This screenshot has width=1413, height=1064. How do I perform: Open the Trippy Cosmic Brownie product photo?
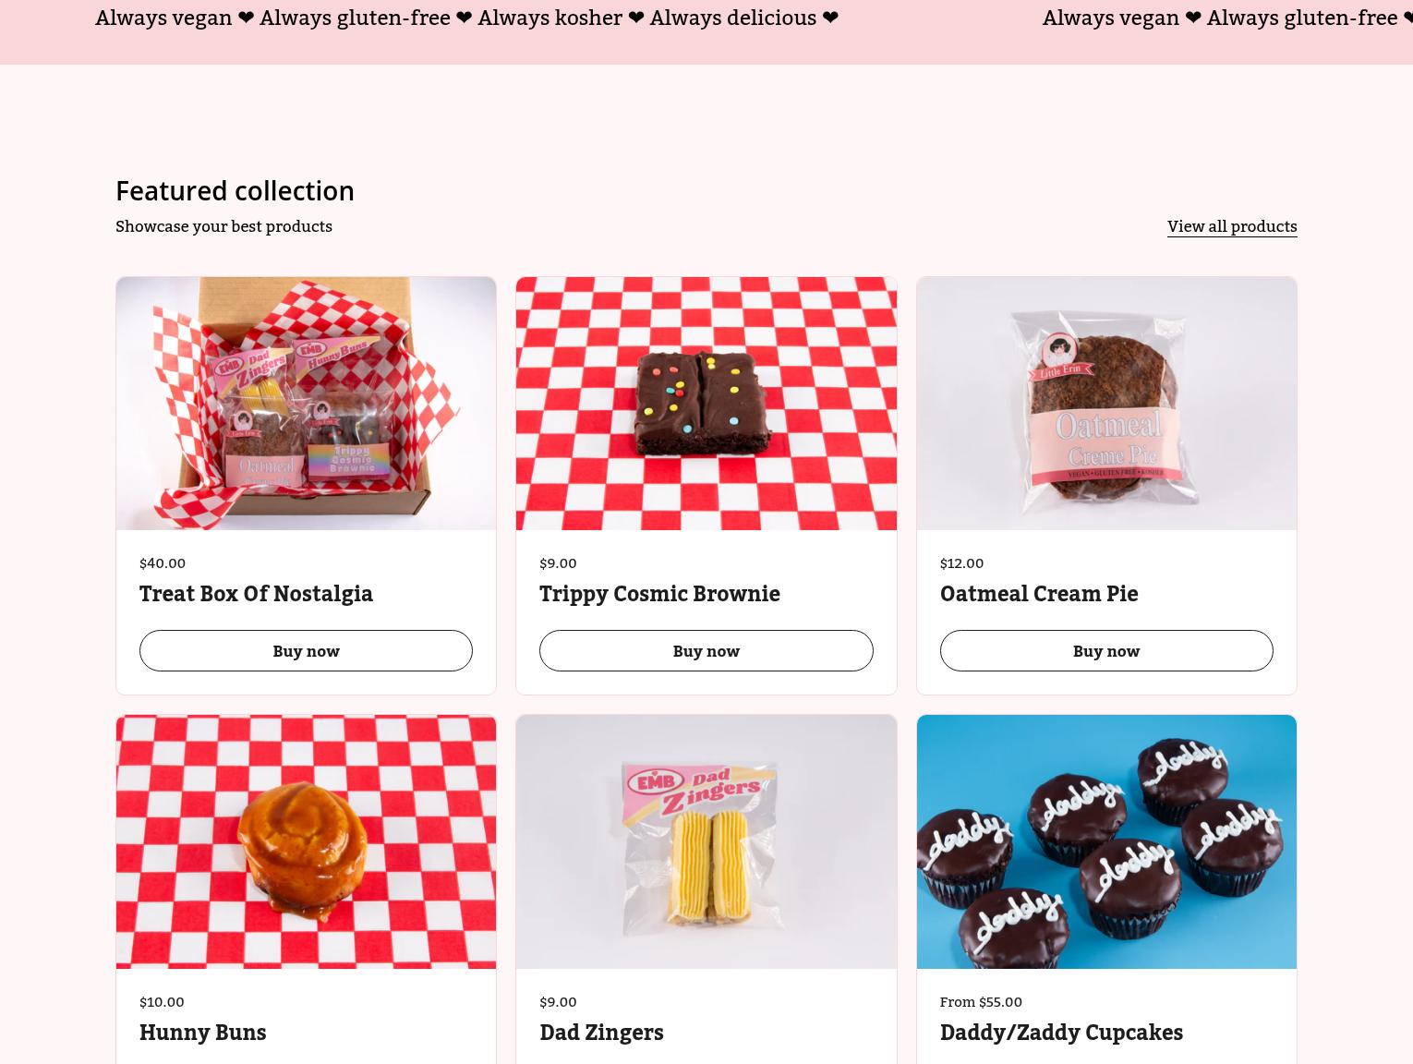click(706, 404)
